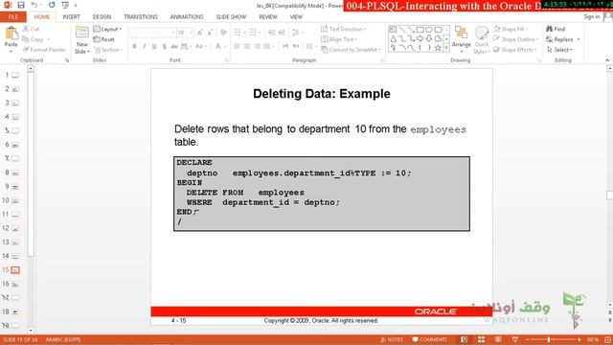This screenshot has width=613, height=345.
Task: Decrease font size with the shrink icon
Action: pyautogui.click(x=210, y=33)
